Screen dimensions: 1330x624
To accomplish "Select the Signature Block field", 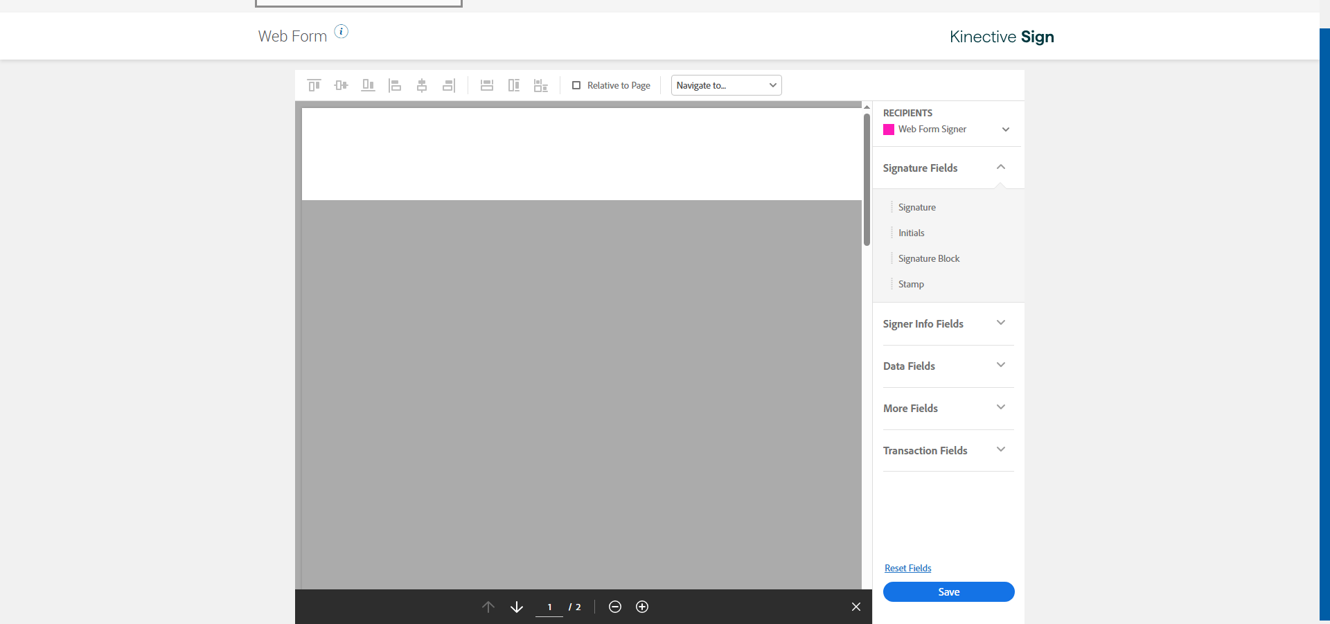I will (x=929, y=258).
